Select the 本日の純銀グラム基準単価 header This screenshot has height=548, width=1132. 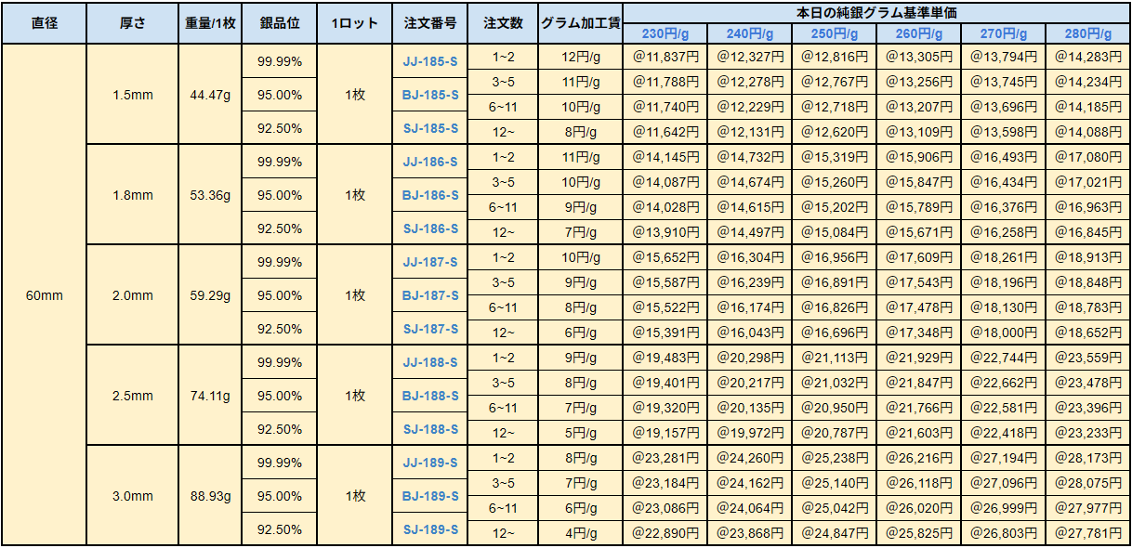point(876,12)
